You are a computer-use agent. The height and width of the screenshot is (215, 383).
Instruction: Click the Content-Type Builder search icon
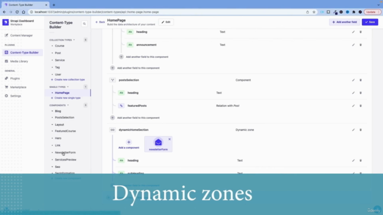tap(84, 24)
